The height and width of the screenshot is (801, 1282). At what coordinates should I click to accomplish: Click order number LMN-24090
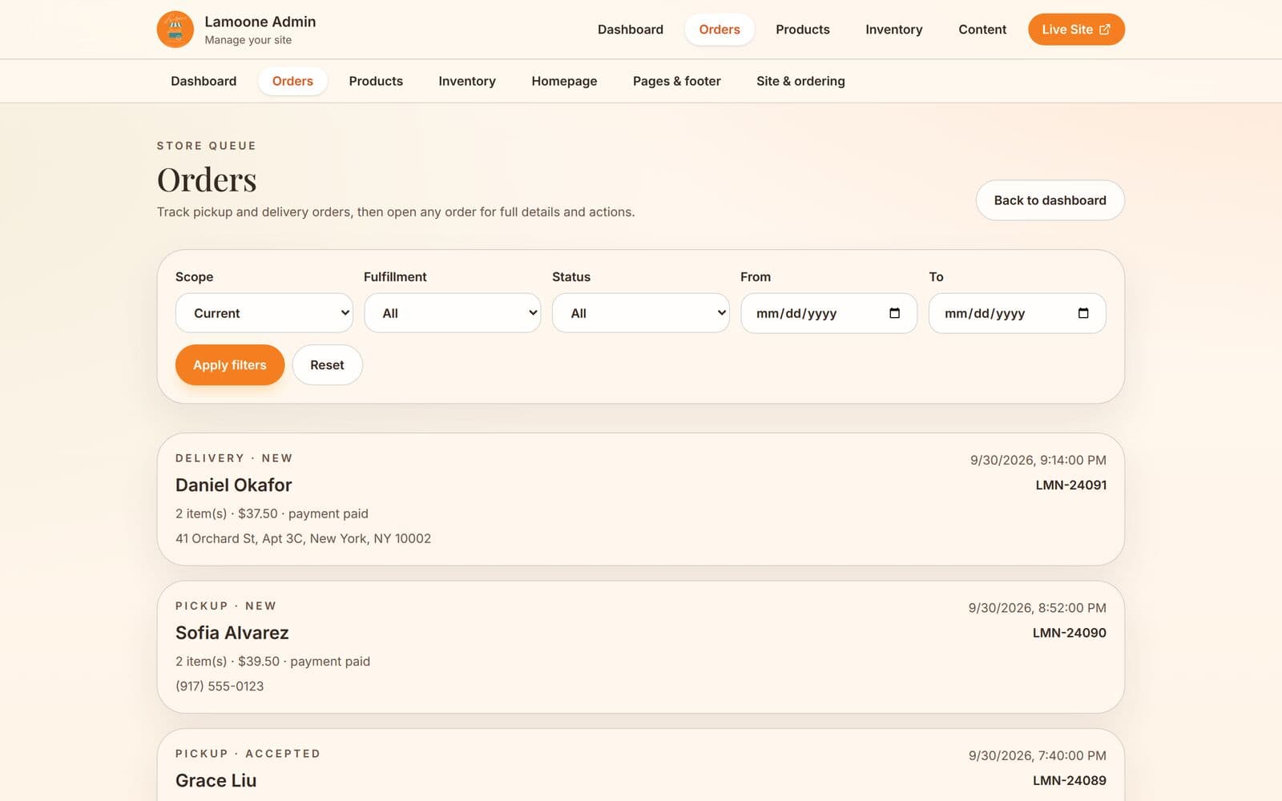(x=1069, y=633)
